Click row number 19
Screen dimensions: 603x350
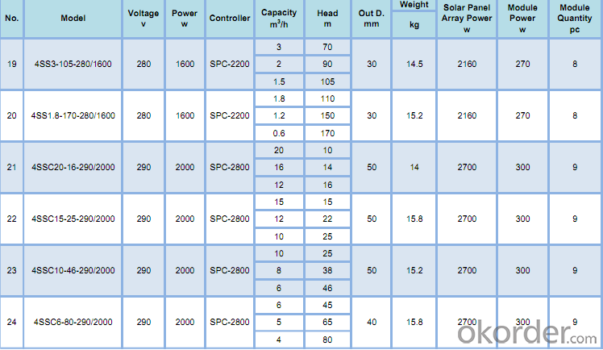tap(11, 65)
